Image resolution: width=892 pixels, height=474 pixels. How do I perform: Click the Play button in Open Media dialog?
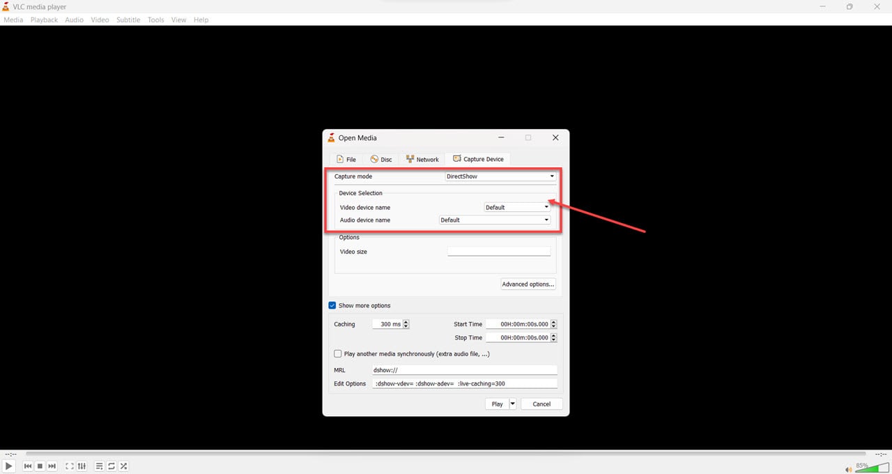497,404
